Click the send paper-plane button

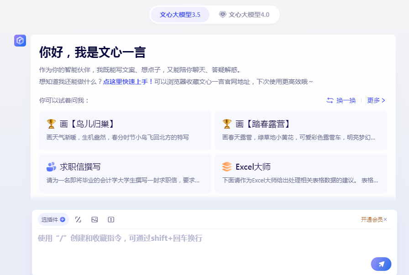(381, 264)
